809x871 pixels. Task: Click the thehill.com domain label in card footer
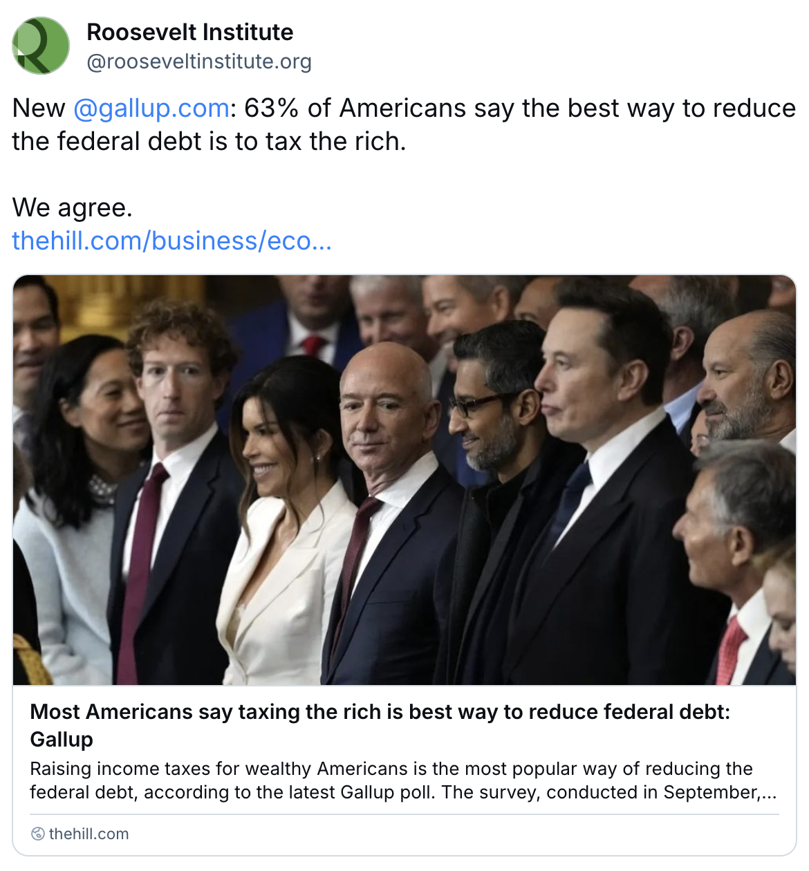[89, 834]
